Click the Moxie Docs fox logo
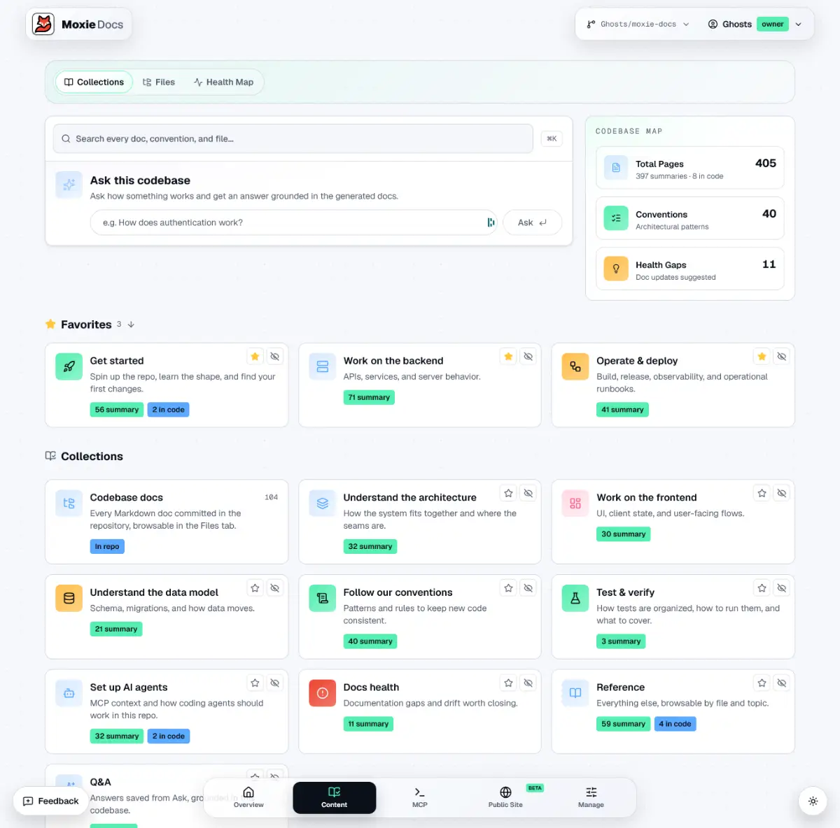 [43, 24]
